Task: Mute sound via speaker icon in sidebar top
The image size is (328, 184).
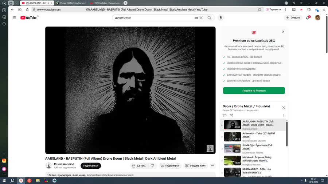Action: tap(11, 3)
